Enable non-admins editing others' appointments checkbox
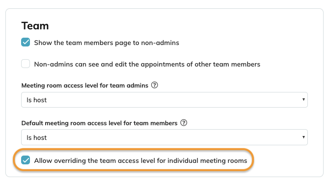 (26, 64)
